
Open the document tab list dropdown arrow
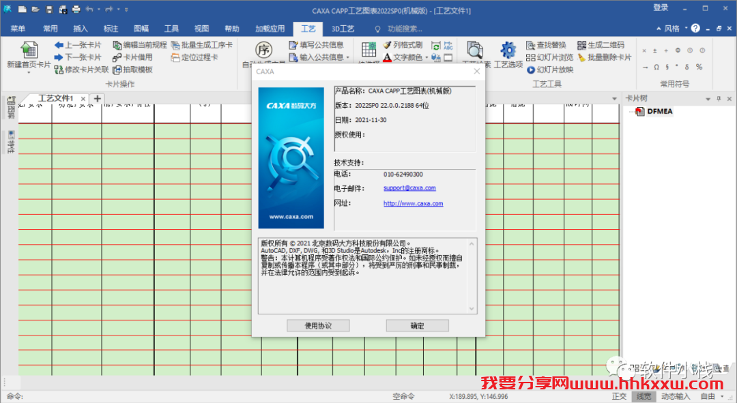click(614, 99)
